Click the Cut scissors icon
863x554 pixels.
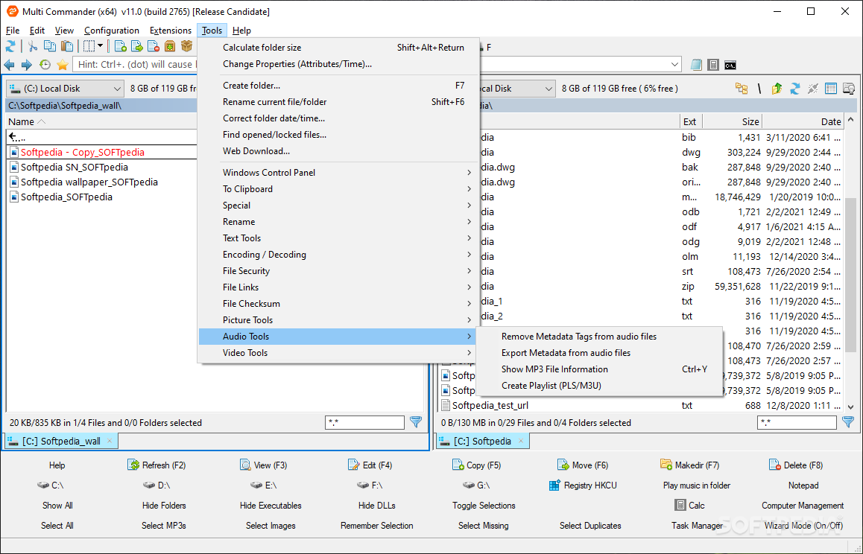(x=33, y=46)
